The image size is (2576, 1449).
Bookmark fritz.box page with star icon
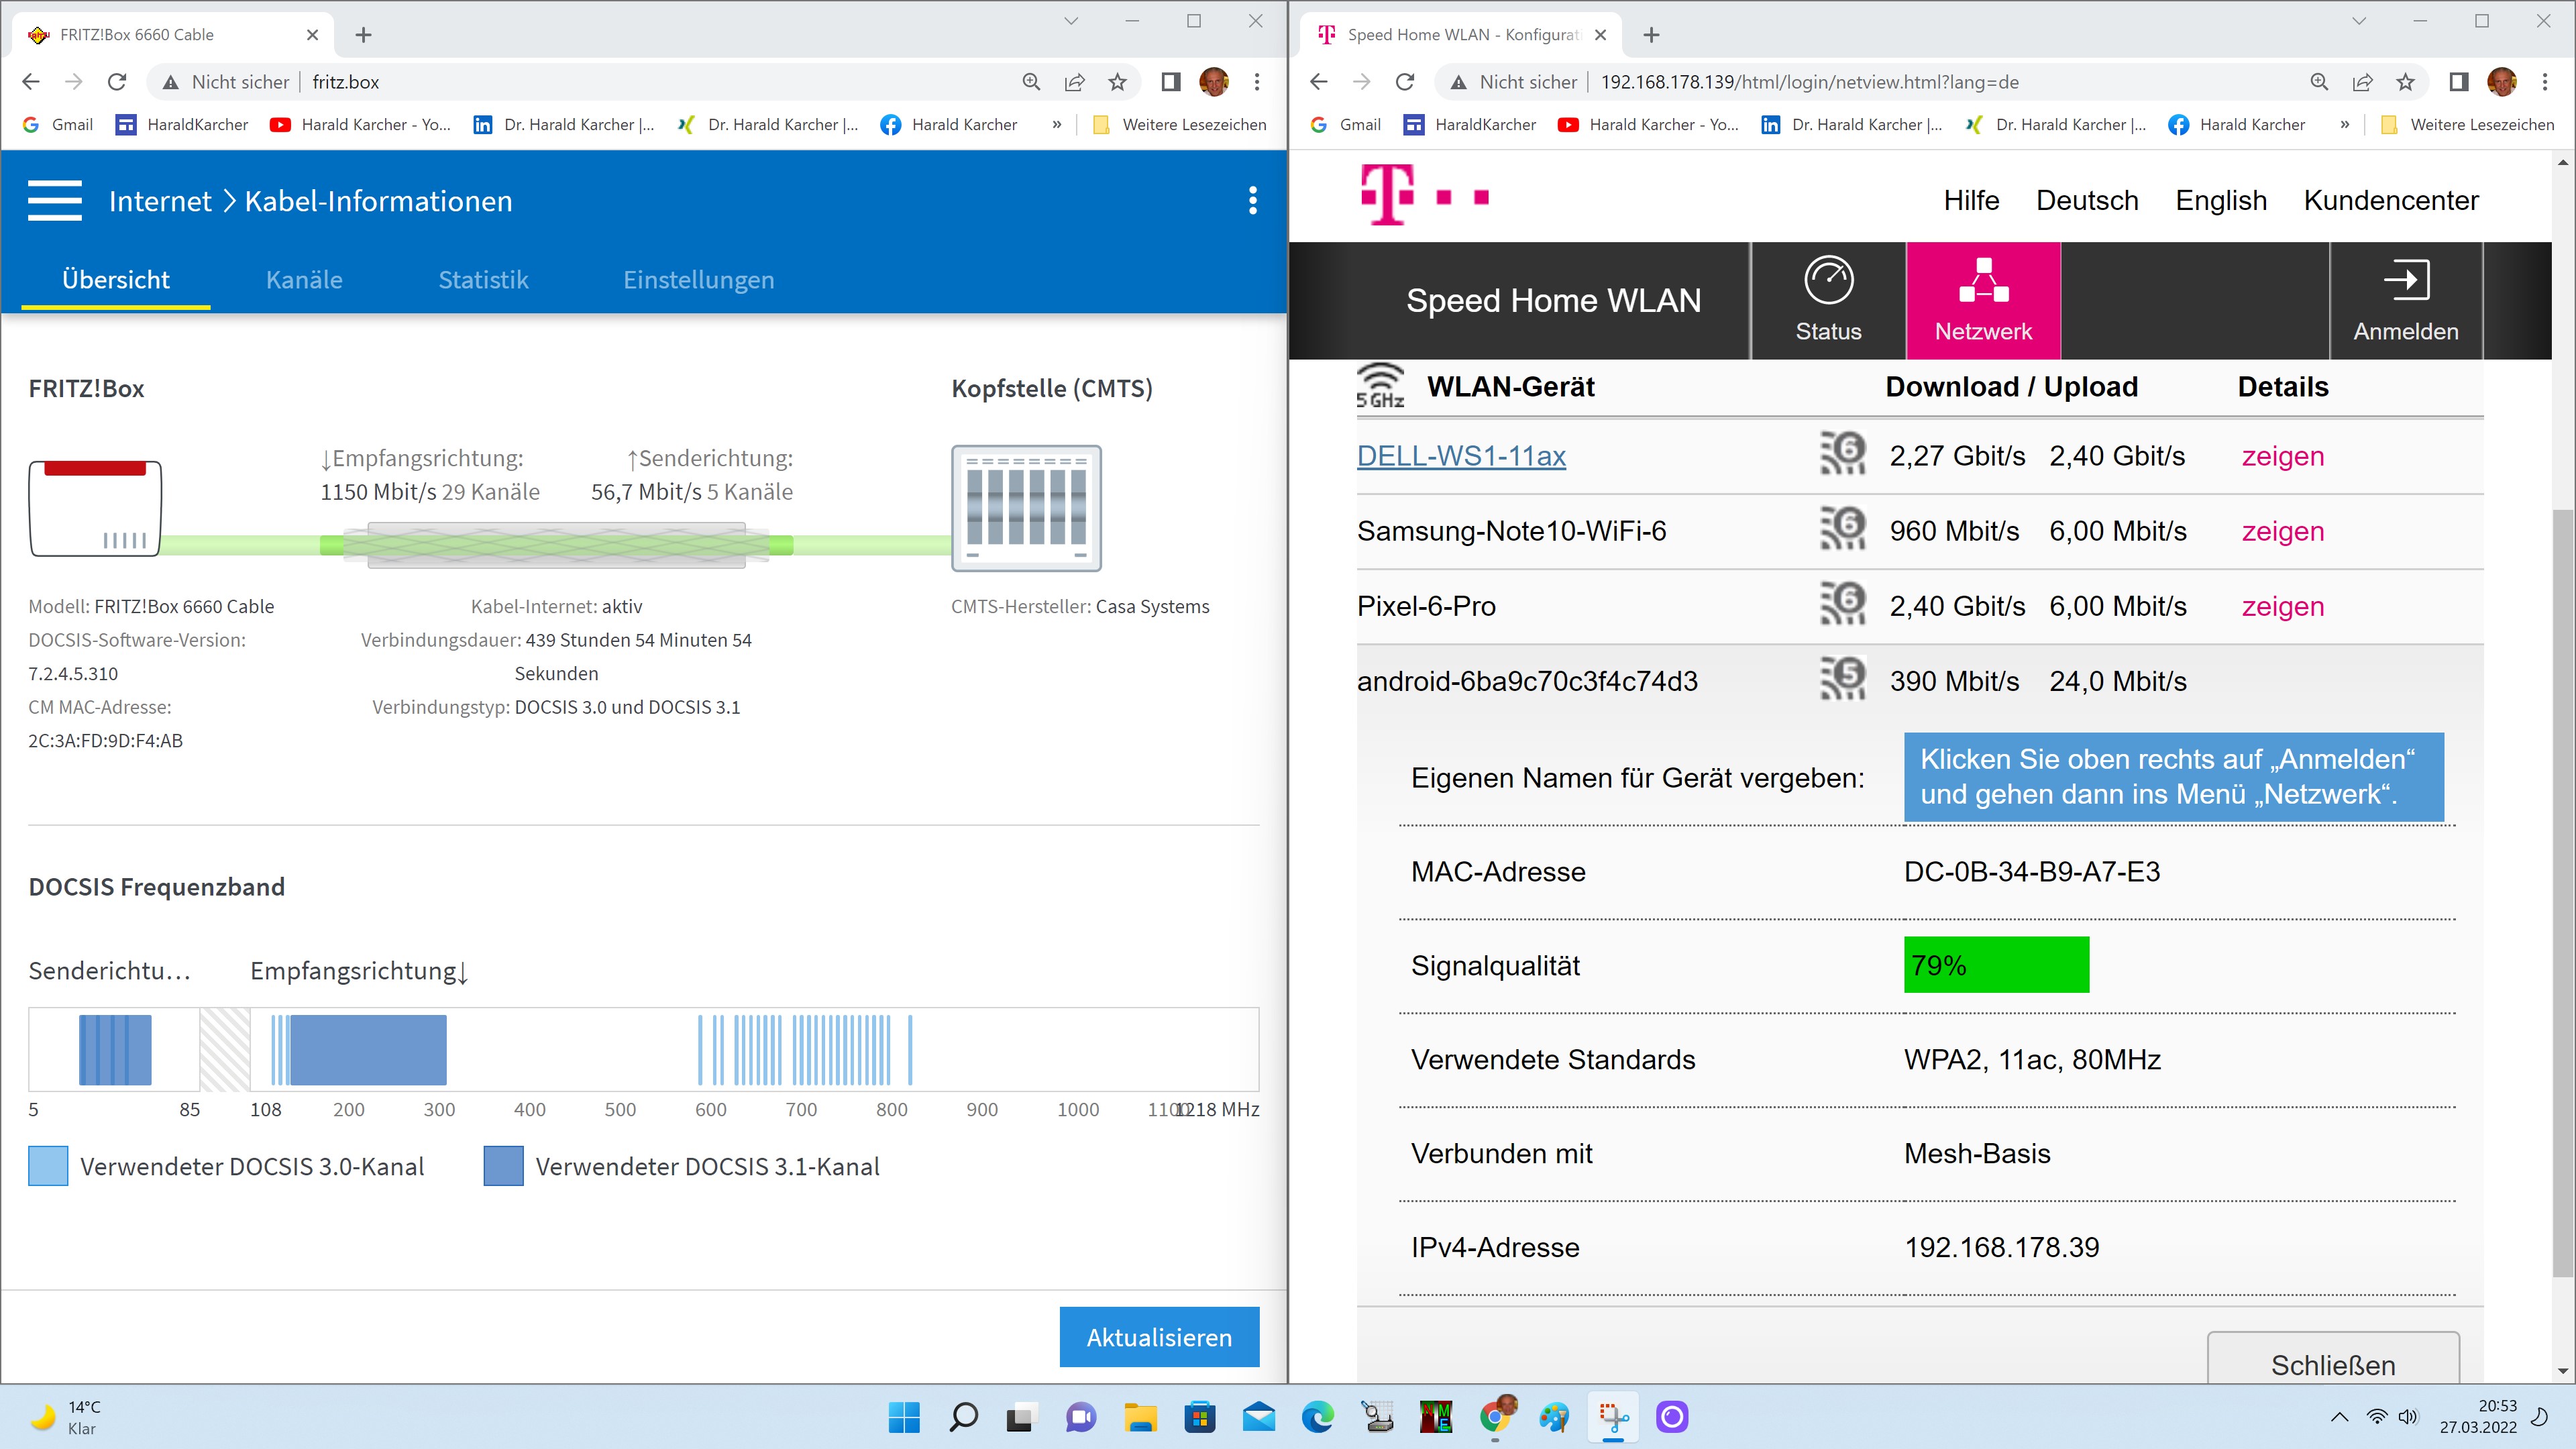coord(1117,82)
